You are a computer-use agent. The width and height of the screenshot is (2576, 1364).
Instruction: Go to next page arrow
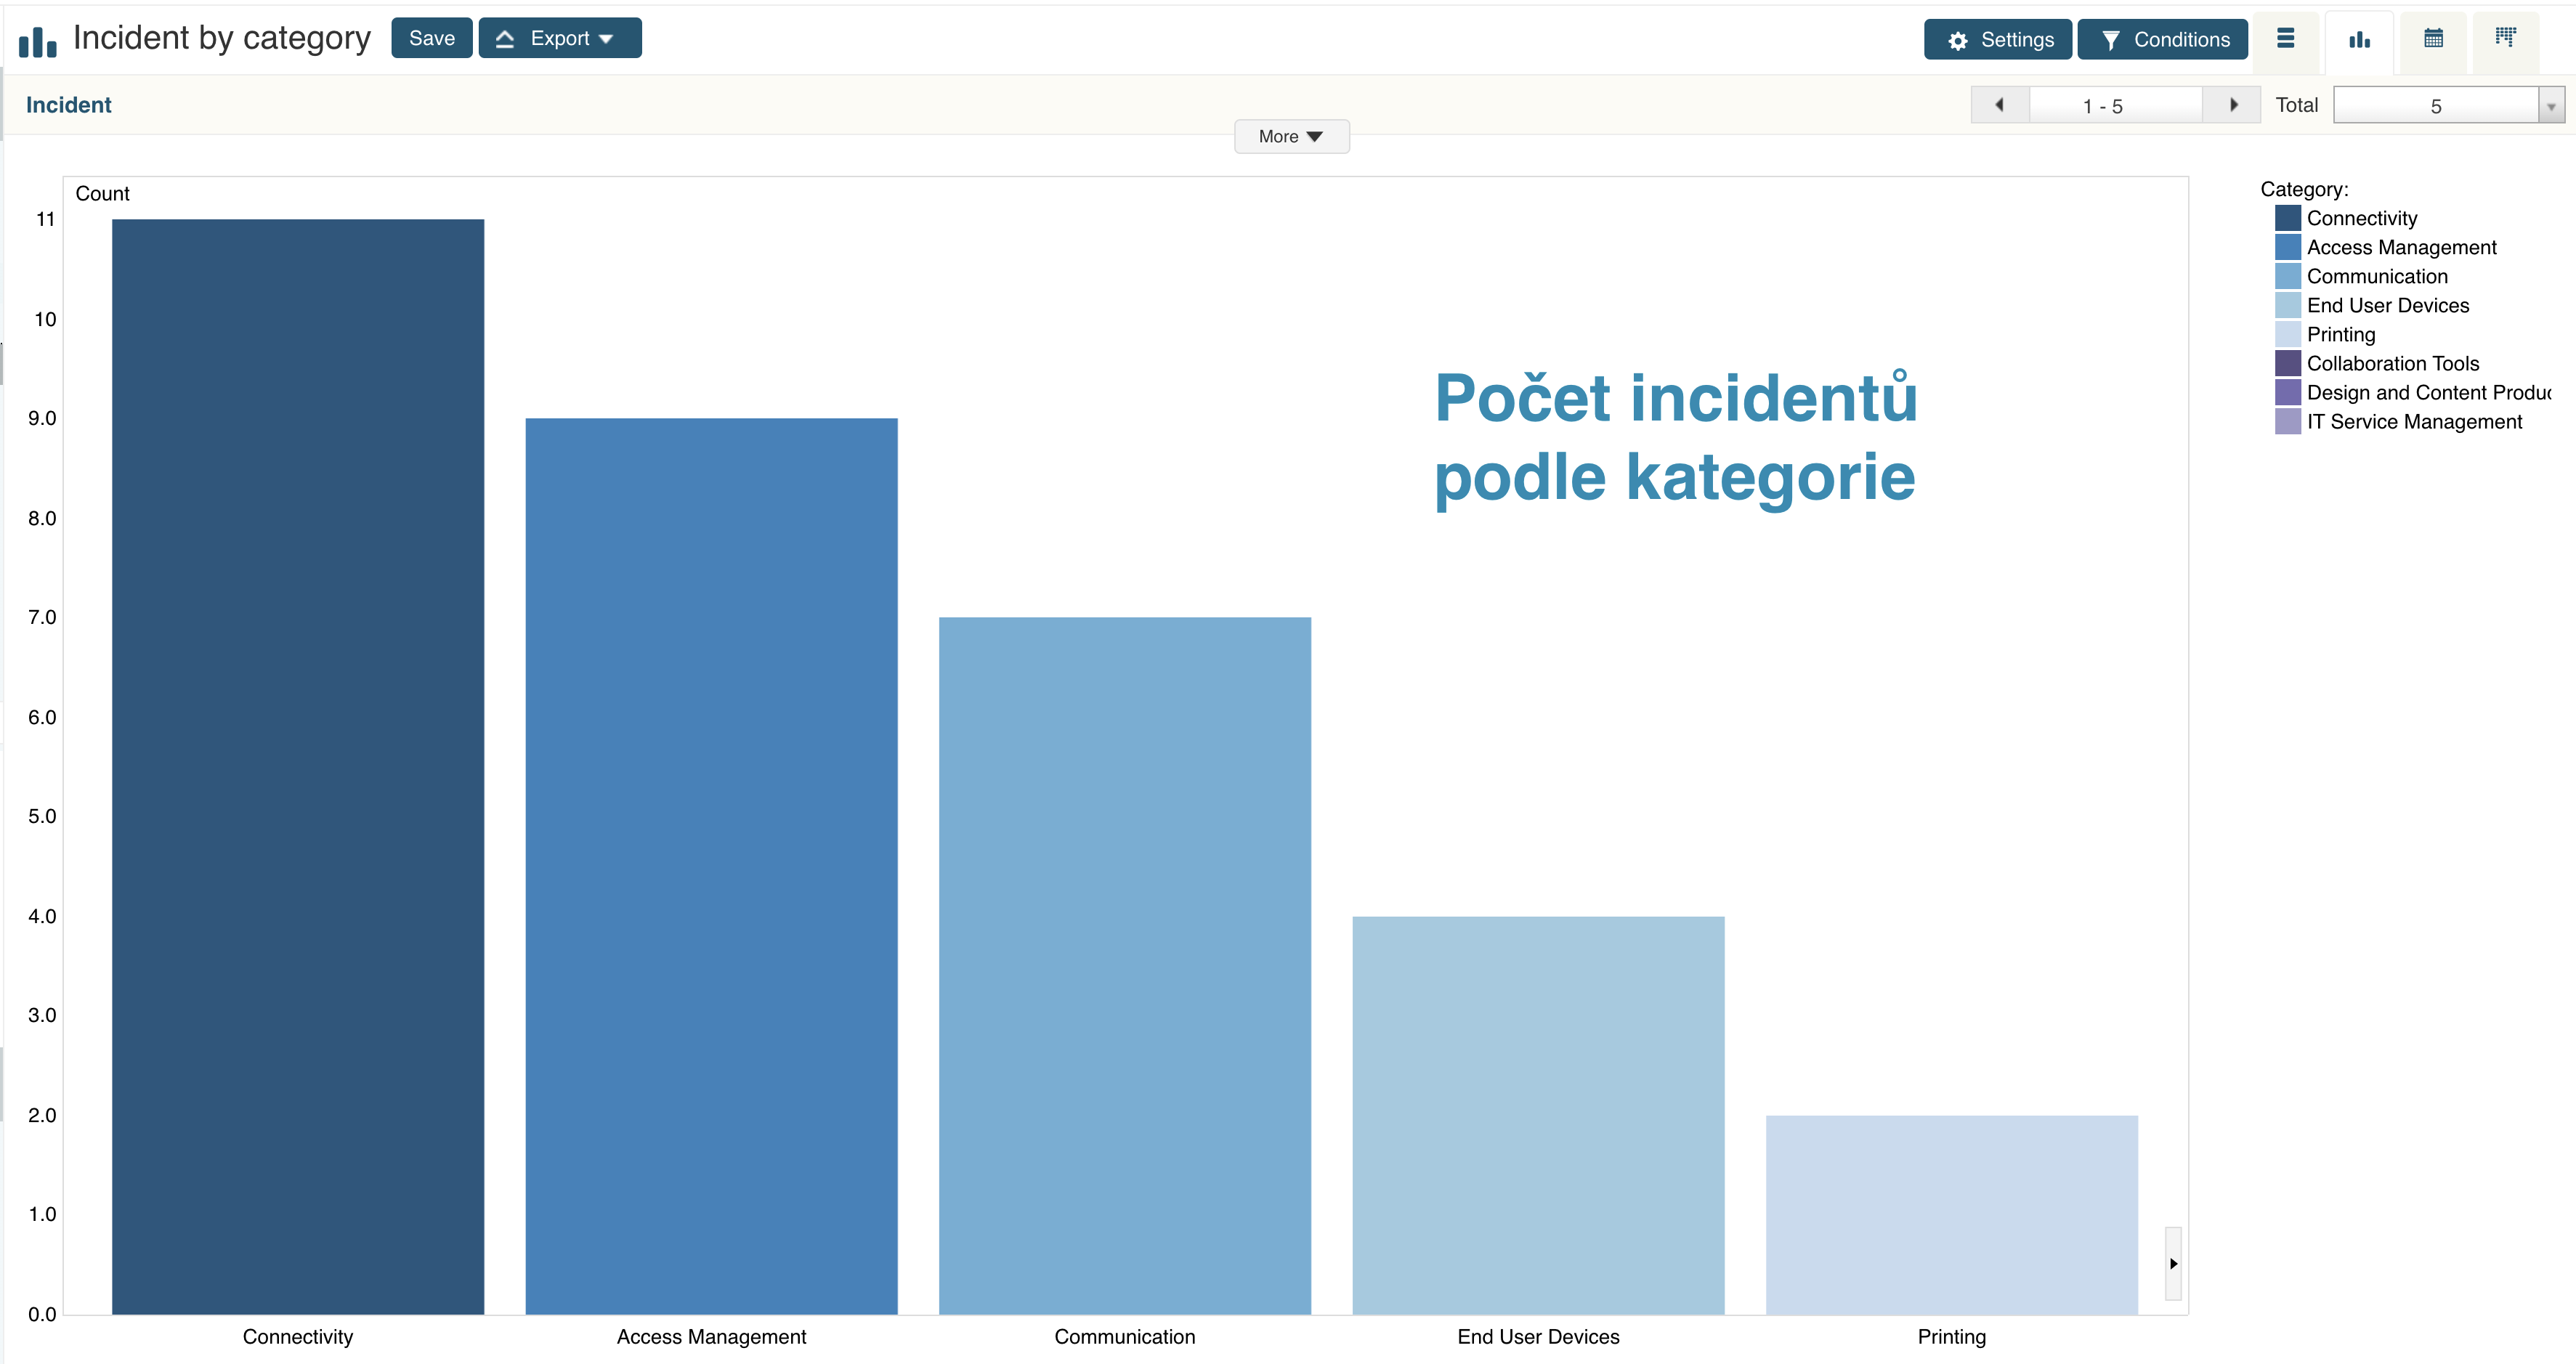coord(2233,105)
